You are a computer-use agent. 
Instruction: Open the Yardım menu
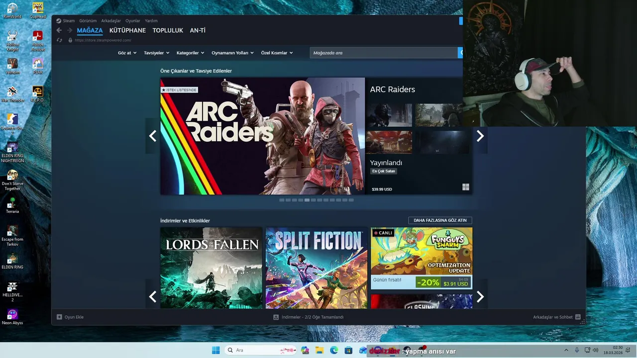click(151, 21)
